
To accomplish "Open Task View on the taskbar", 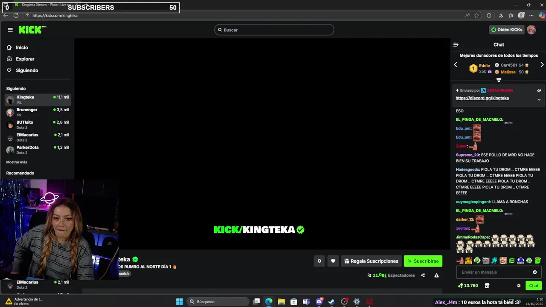I will (x=256, y=301).
